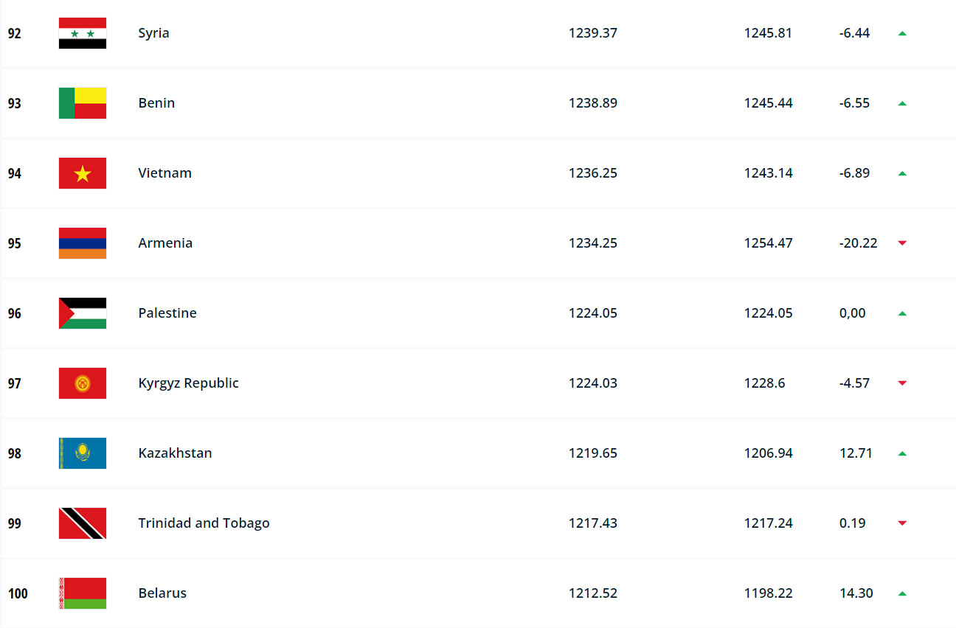The image size is (956, 628).
Task: Open the Trinidad and Tobago name link
Action: pos(204,523)
